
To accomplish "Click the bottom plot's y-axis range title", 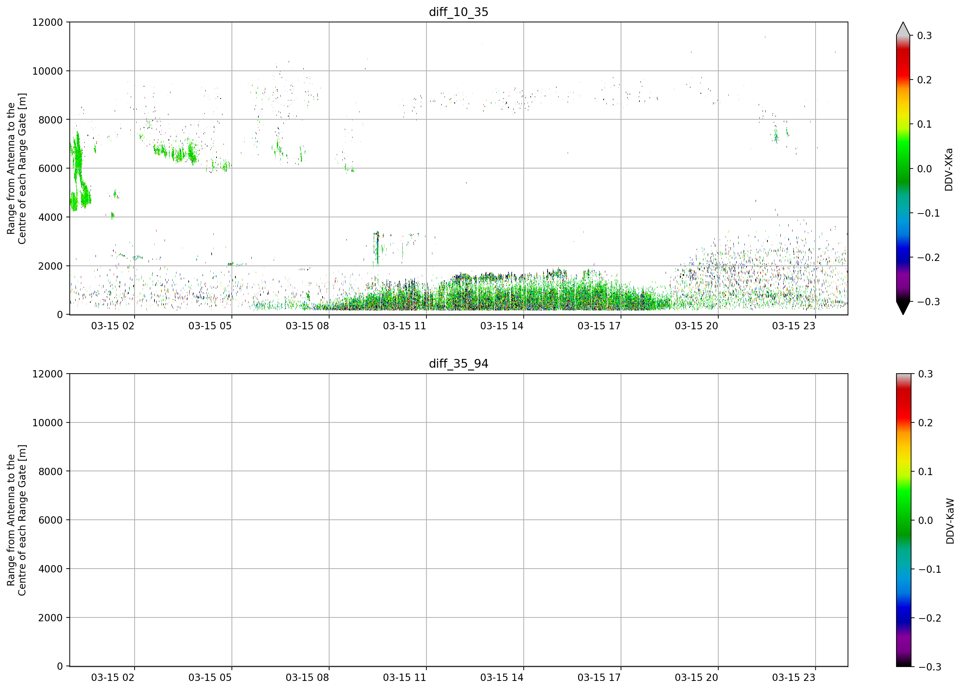I will [16, 520].
